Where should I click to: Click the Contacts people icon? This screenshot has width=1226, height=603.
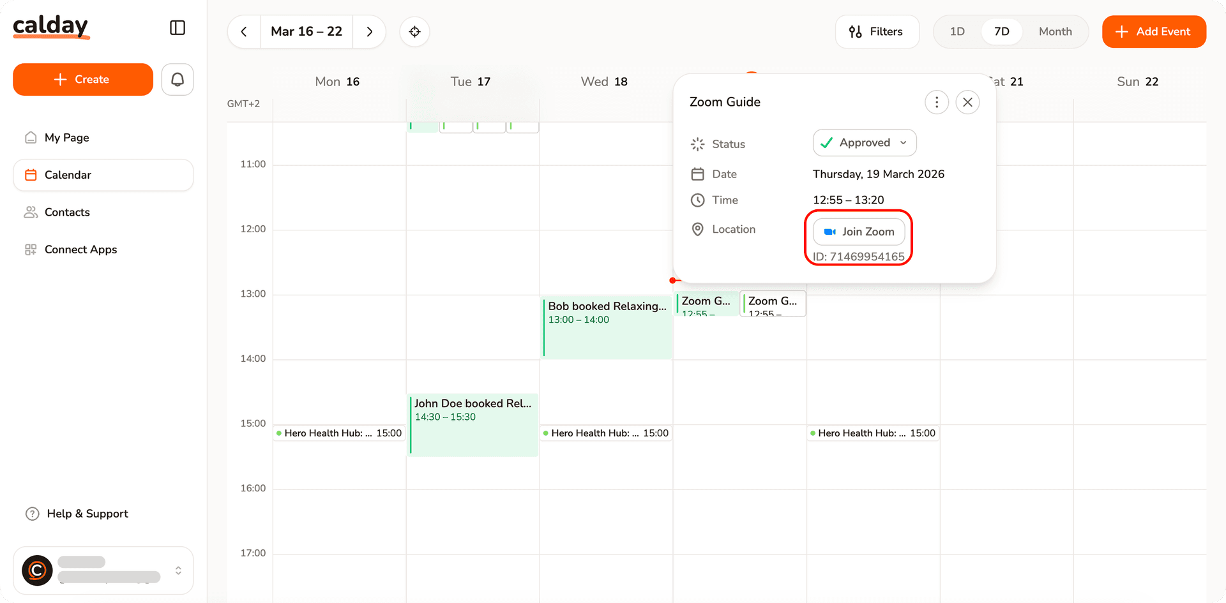tap(31, 212)
